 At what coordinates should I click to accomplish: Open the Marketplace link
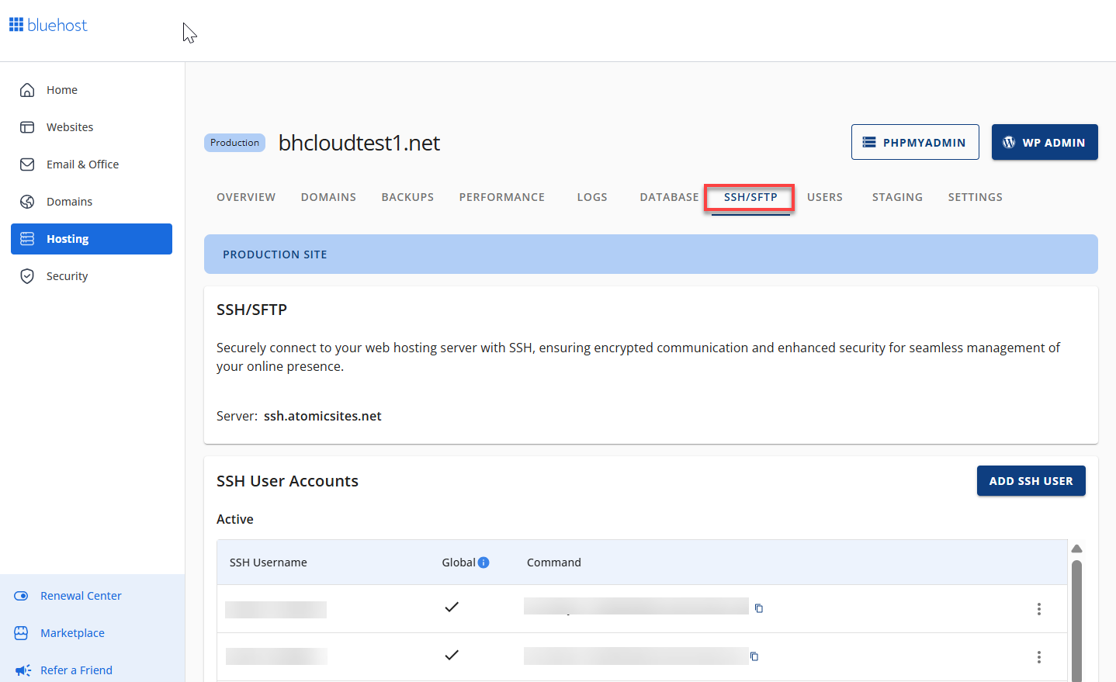(x=72, y=633)
